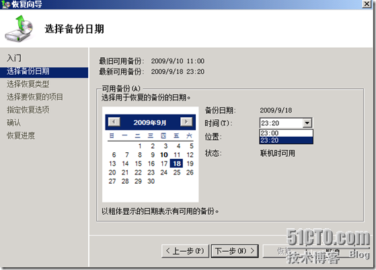Close the recovery wizard window

[367, 4]
